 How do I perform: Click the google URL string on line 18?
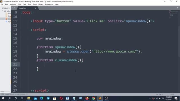coord(115,52)
